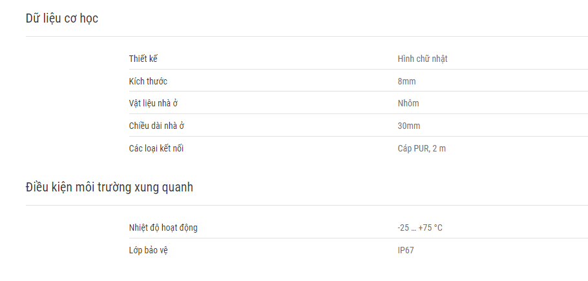Select the 'Chiều dài nhà ở' label
Screen dimensions: 588x281
coord(156,126)
